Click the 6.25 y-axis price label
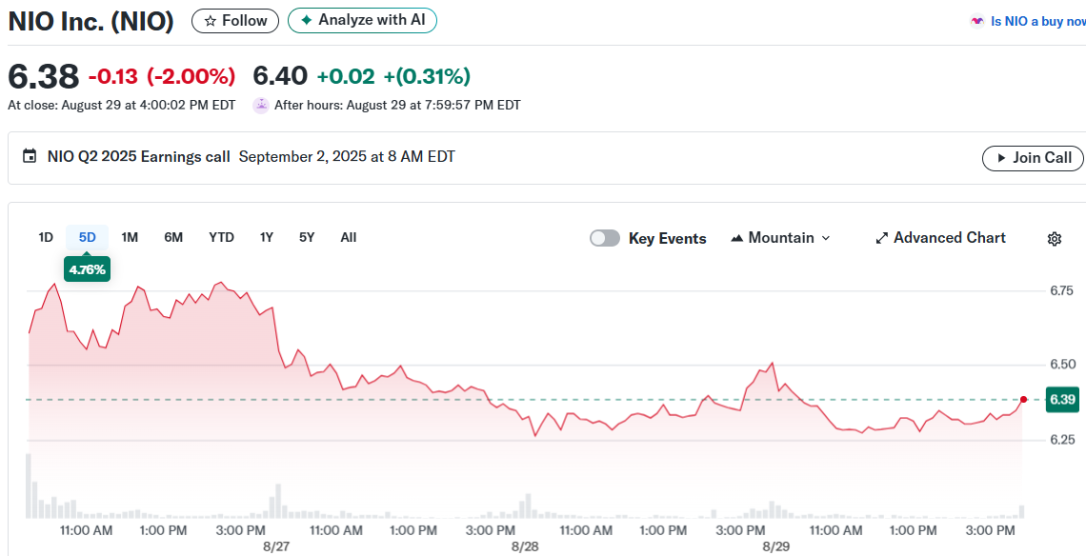Viewport: 1086px width, 556px height. pos(1062,440)
